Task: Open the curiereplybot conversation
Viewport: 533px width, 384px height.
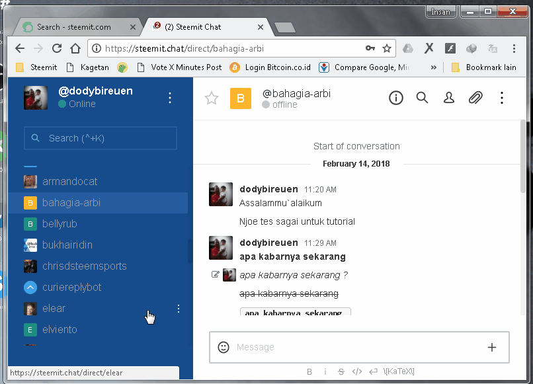Action: [98, 288]
